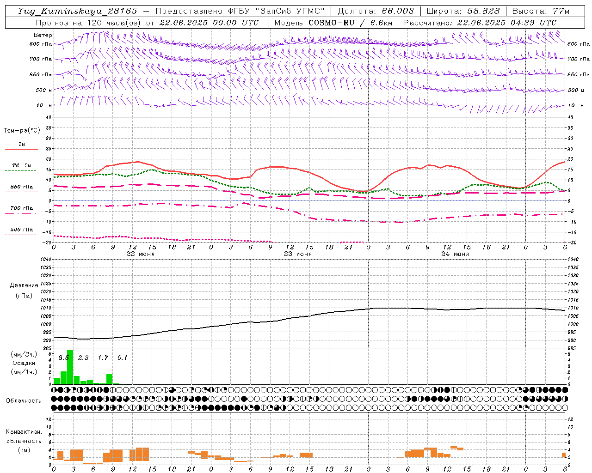The image size is (592, 473).
Task: Select the Долгота: 66.003 value
Action: [376, 11]
